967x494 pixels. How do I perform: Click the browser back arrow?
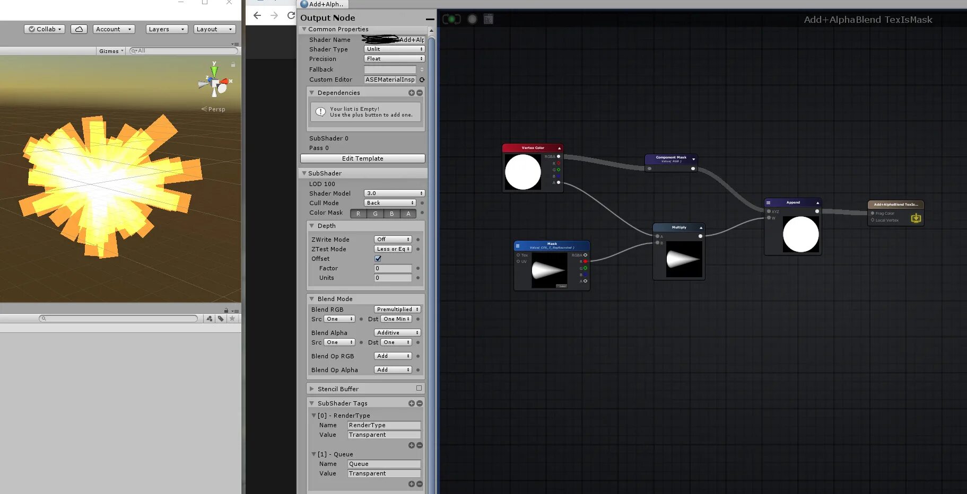257,15
